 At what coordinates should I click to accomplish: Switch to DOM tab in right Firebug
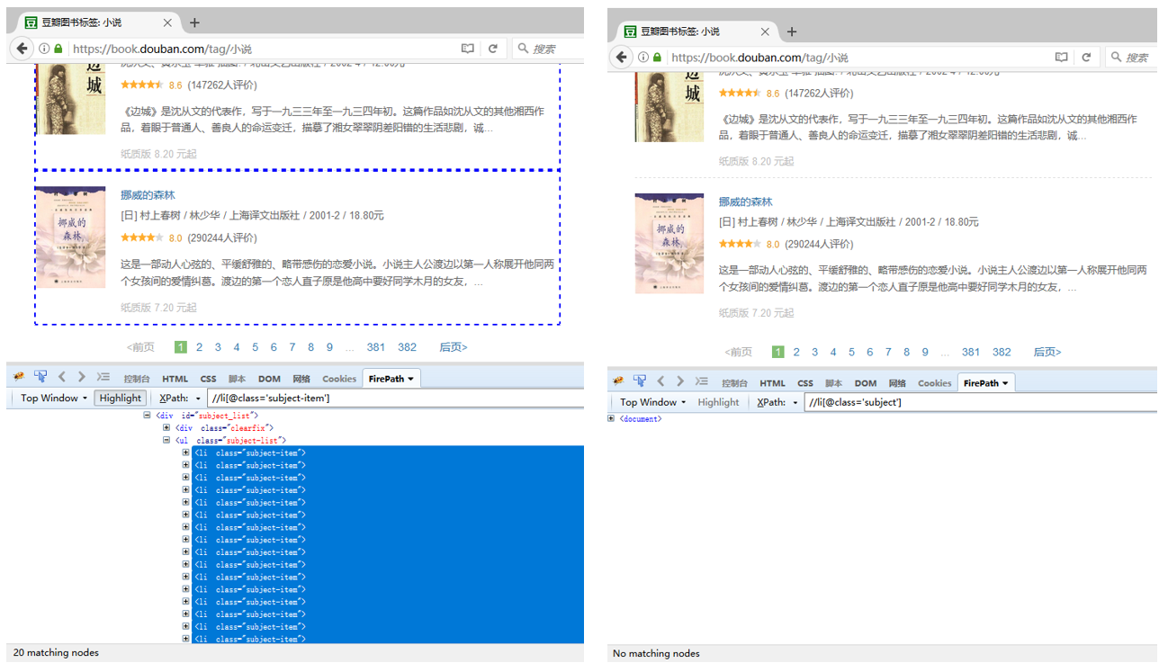pyautogui.click(x=866, y=383)
